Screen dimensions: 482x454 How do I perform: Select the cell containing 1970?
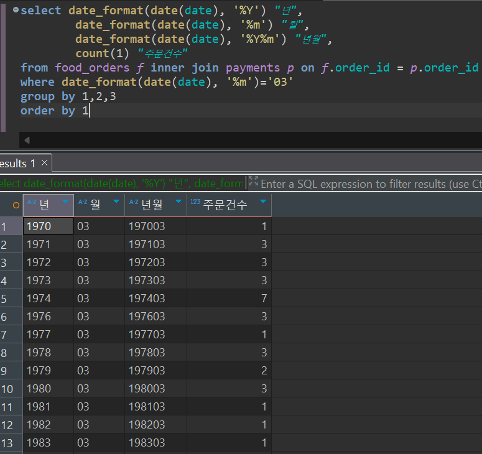tap(49, 226)
